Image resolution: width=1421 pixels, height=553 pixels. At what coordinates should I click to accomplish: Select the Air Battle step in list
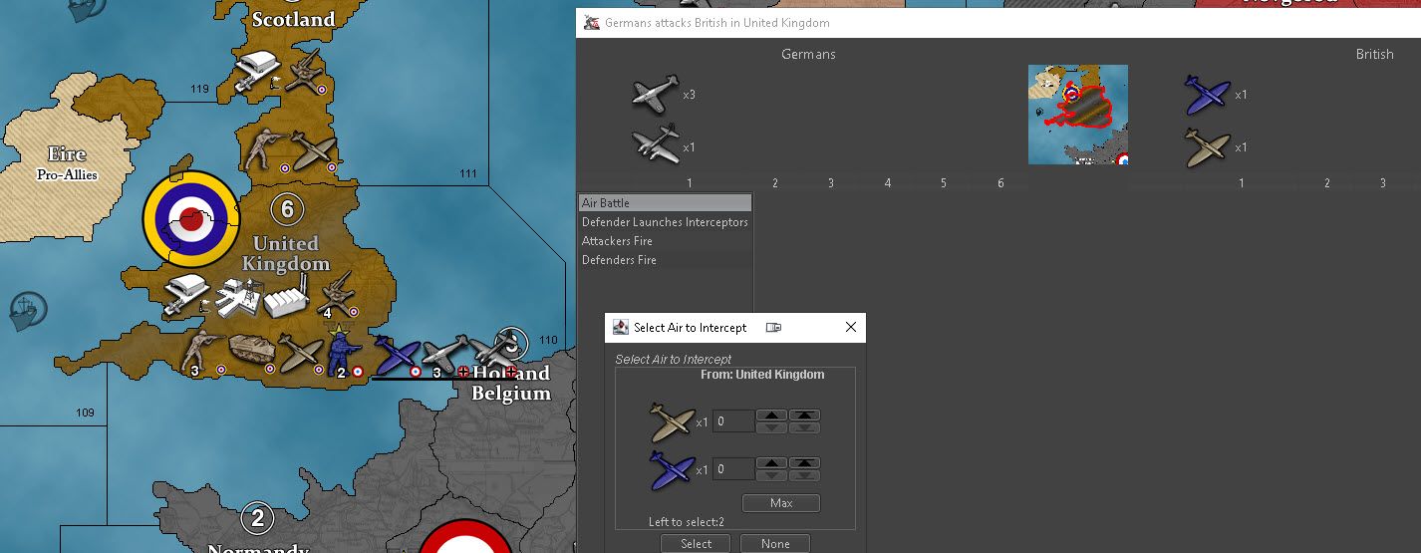[665, 203]
